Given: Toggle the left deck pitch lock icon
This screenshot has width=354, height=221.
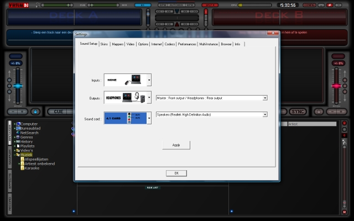Looking at the screenshot, I should (35, 112).
